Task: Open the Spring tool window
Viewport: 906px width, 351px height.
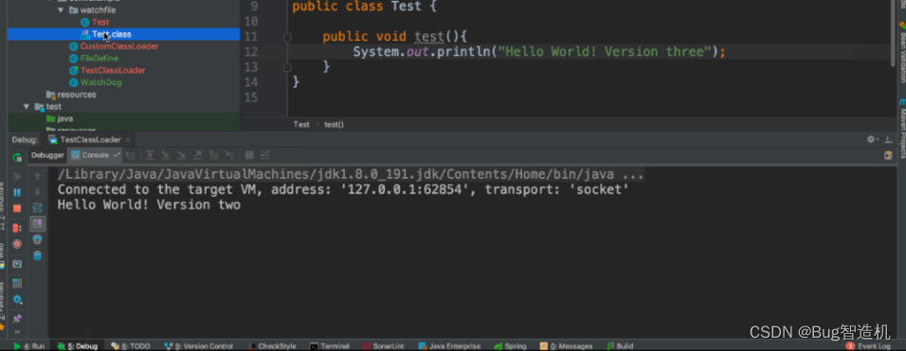Action: (x=510, y=346)
